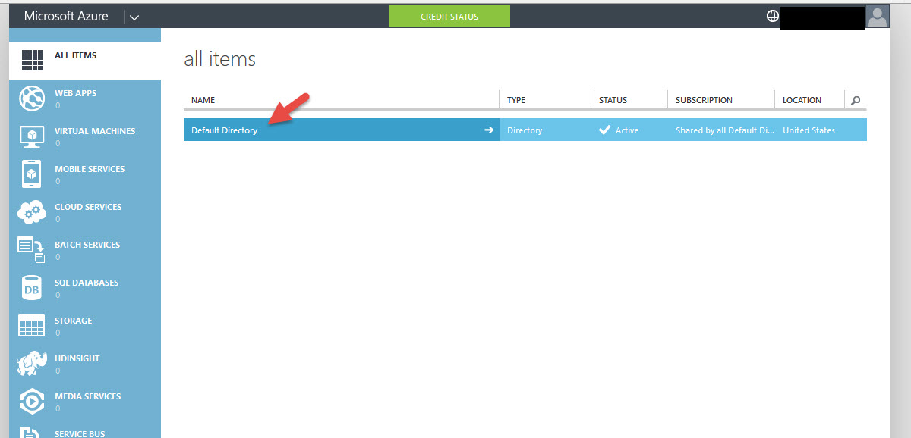The image size is (911, 438).
Task: Open Web Apps globe icon in sidebar
Action: (x=31, y=99)
